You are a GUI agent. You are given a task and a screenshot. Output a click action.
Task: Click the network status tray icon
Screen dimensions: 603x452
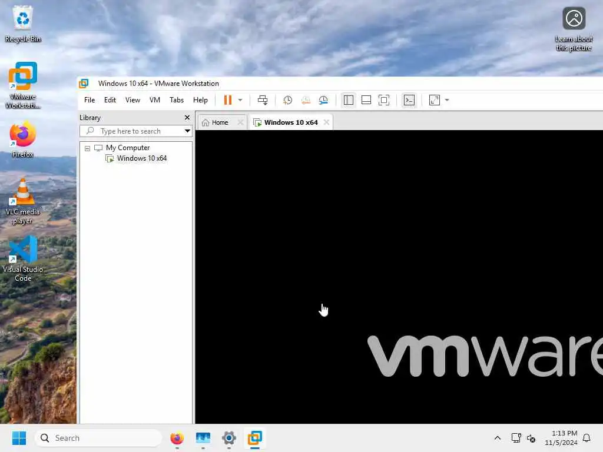[x=516, y=438]
